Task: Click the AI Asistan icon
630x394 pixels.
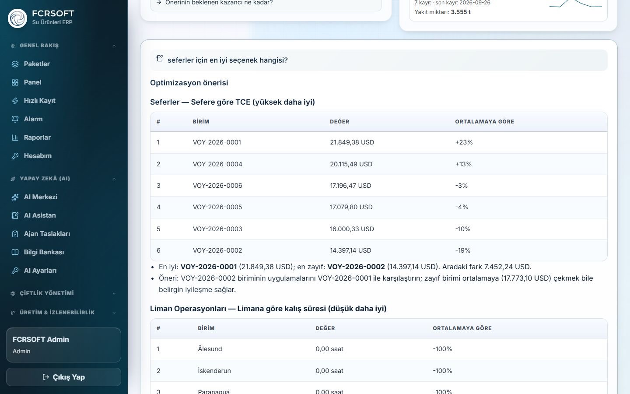Action: click(x=15, y=215)
